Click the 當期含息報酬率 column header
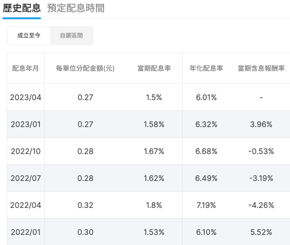The image size is (290, 245). pyautogui.click(x=261, y=68)
